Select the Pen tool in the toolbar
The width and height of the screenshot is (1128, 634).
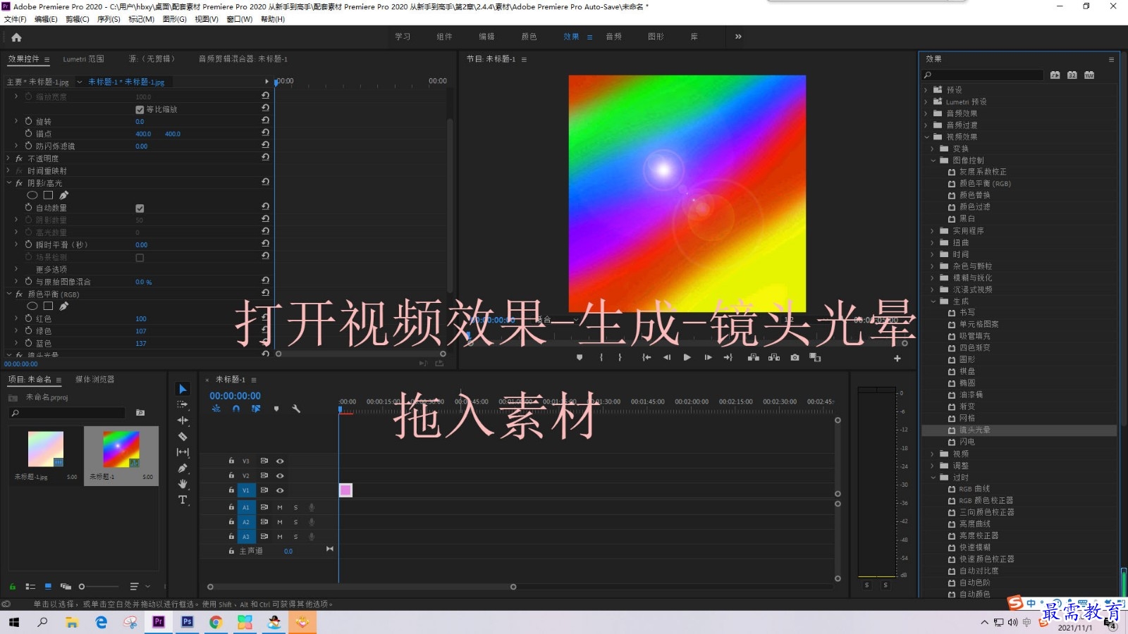point(183,468)
